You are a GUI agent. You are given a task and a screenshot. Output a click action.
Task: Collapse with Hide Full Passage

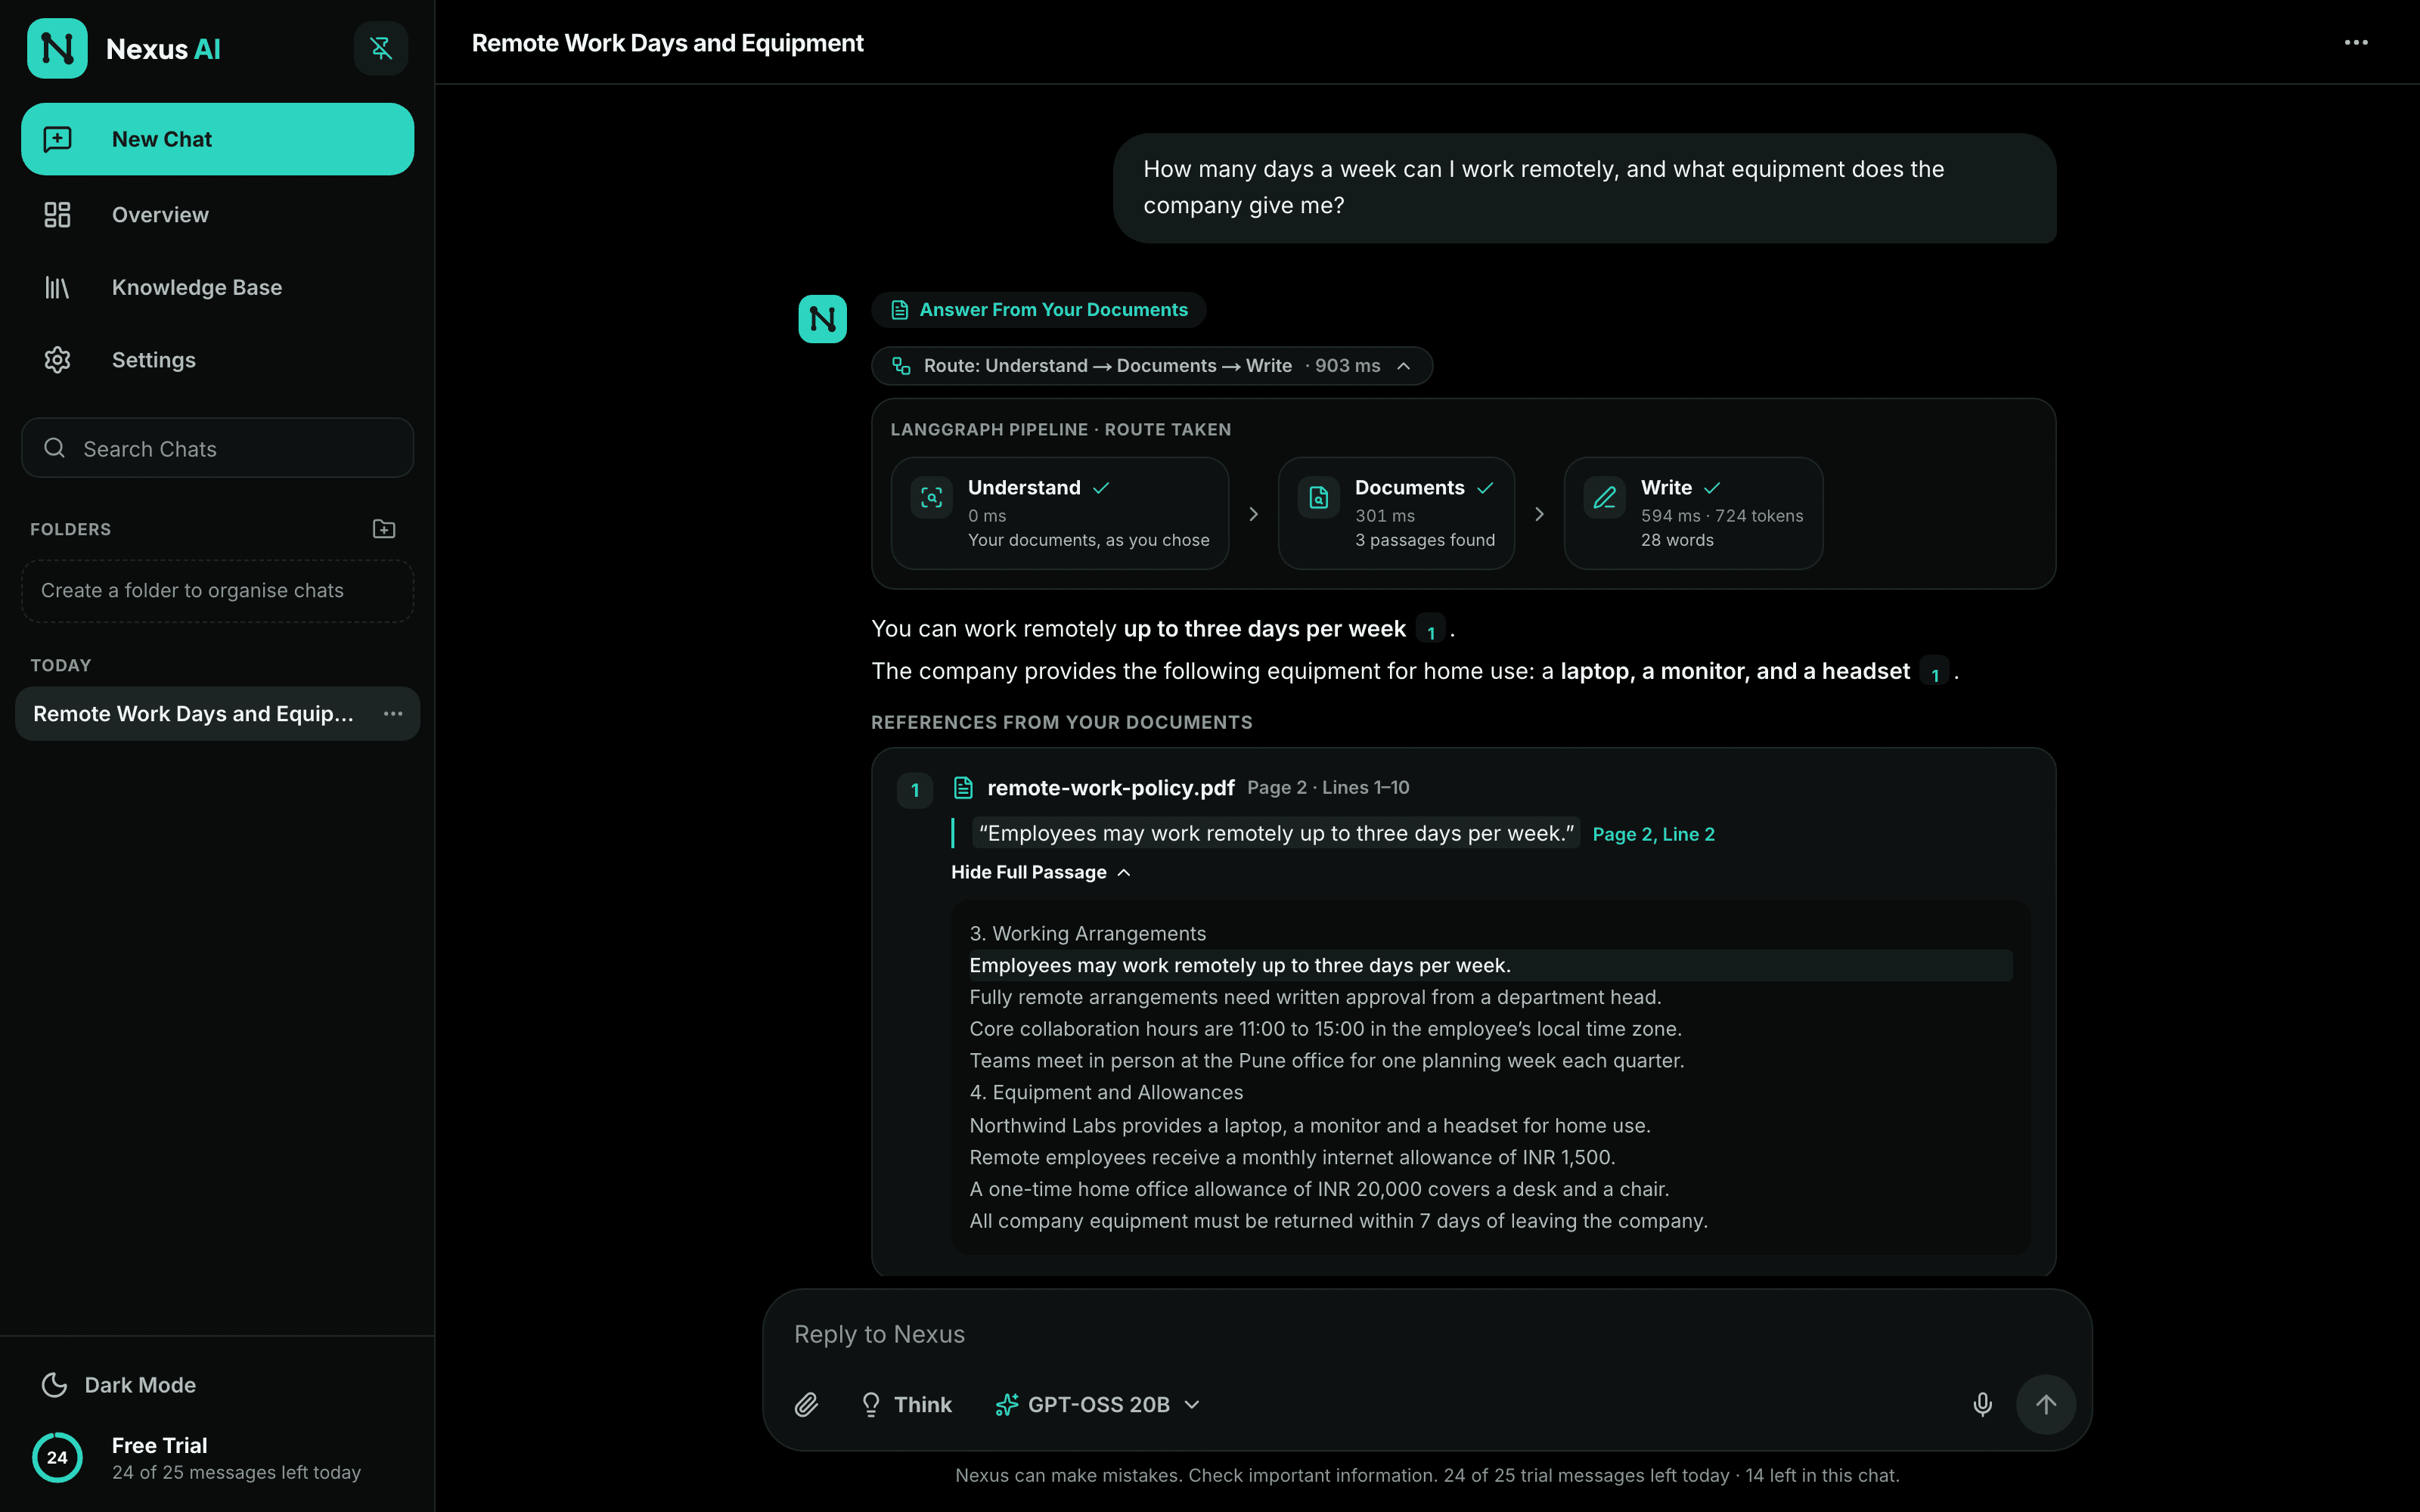pyautogui.click(x=1040, y=872)
